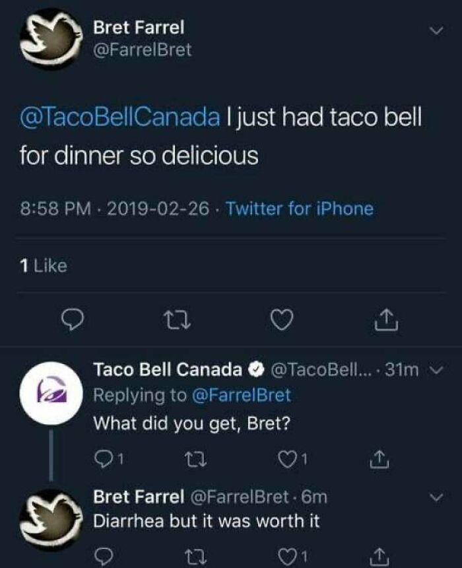Like Bret's dinner tweet
This screenshot has height=568, width=462.
click(285, 318)
